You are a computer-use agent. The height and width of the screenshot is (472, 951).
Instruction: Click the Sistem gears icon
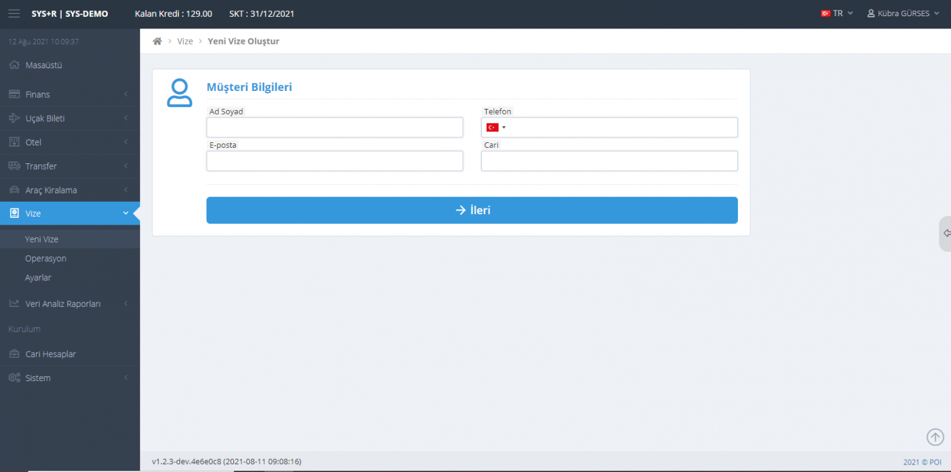(14, 377)
